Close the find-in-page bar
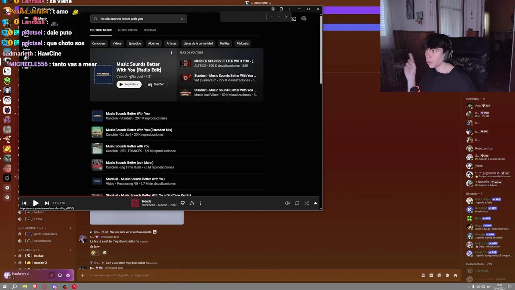The width and height of the screenshot is (515, 290). [286, 17]
